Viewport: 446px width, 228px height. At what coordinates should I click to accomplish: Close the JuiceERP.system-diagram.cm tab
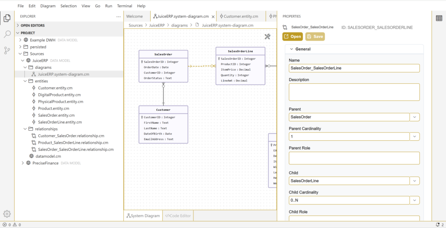(213, 17)
